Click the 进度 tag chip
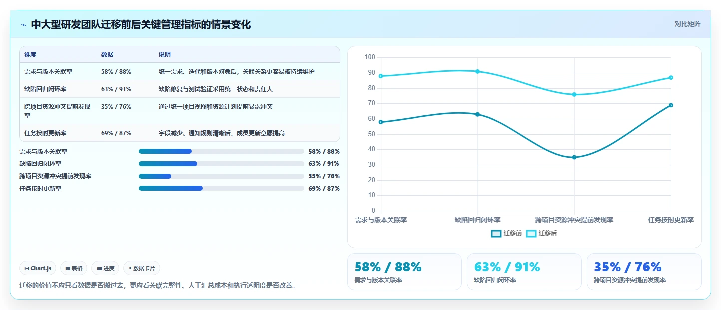 click(105, 268)
